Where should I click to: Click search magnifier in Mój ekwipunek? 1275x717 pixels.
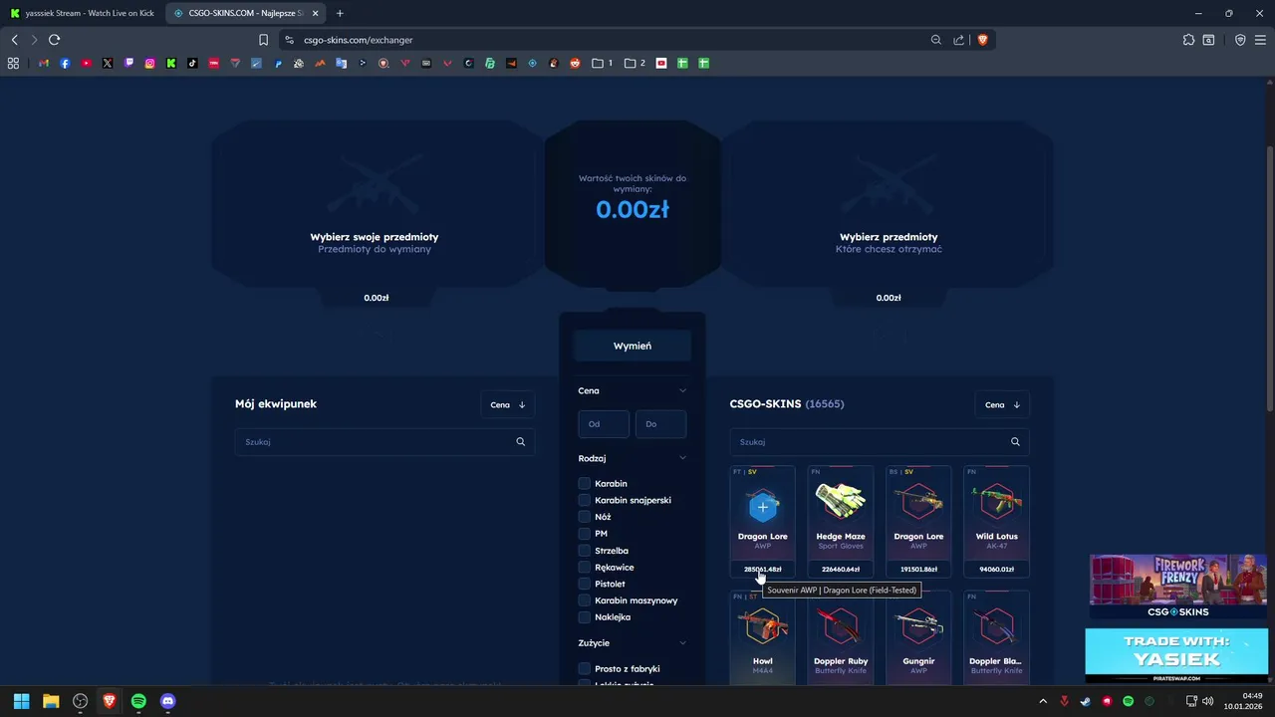coord(520,442)
